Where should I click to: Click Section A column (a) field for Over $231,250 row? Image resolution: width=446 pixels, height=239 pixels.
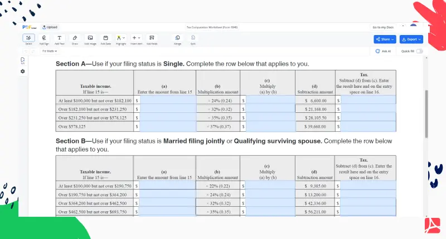(168, 117)
